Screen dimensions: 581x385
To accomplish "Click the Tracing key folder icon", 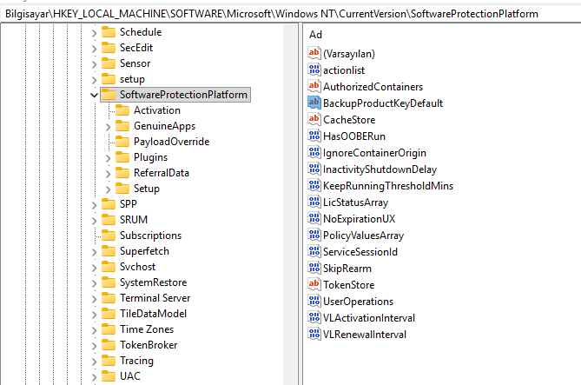I will tap(108, 361).
